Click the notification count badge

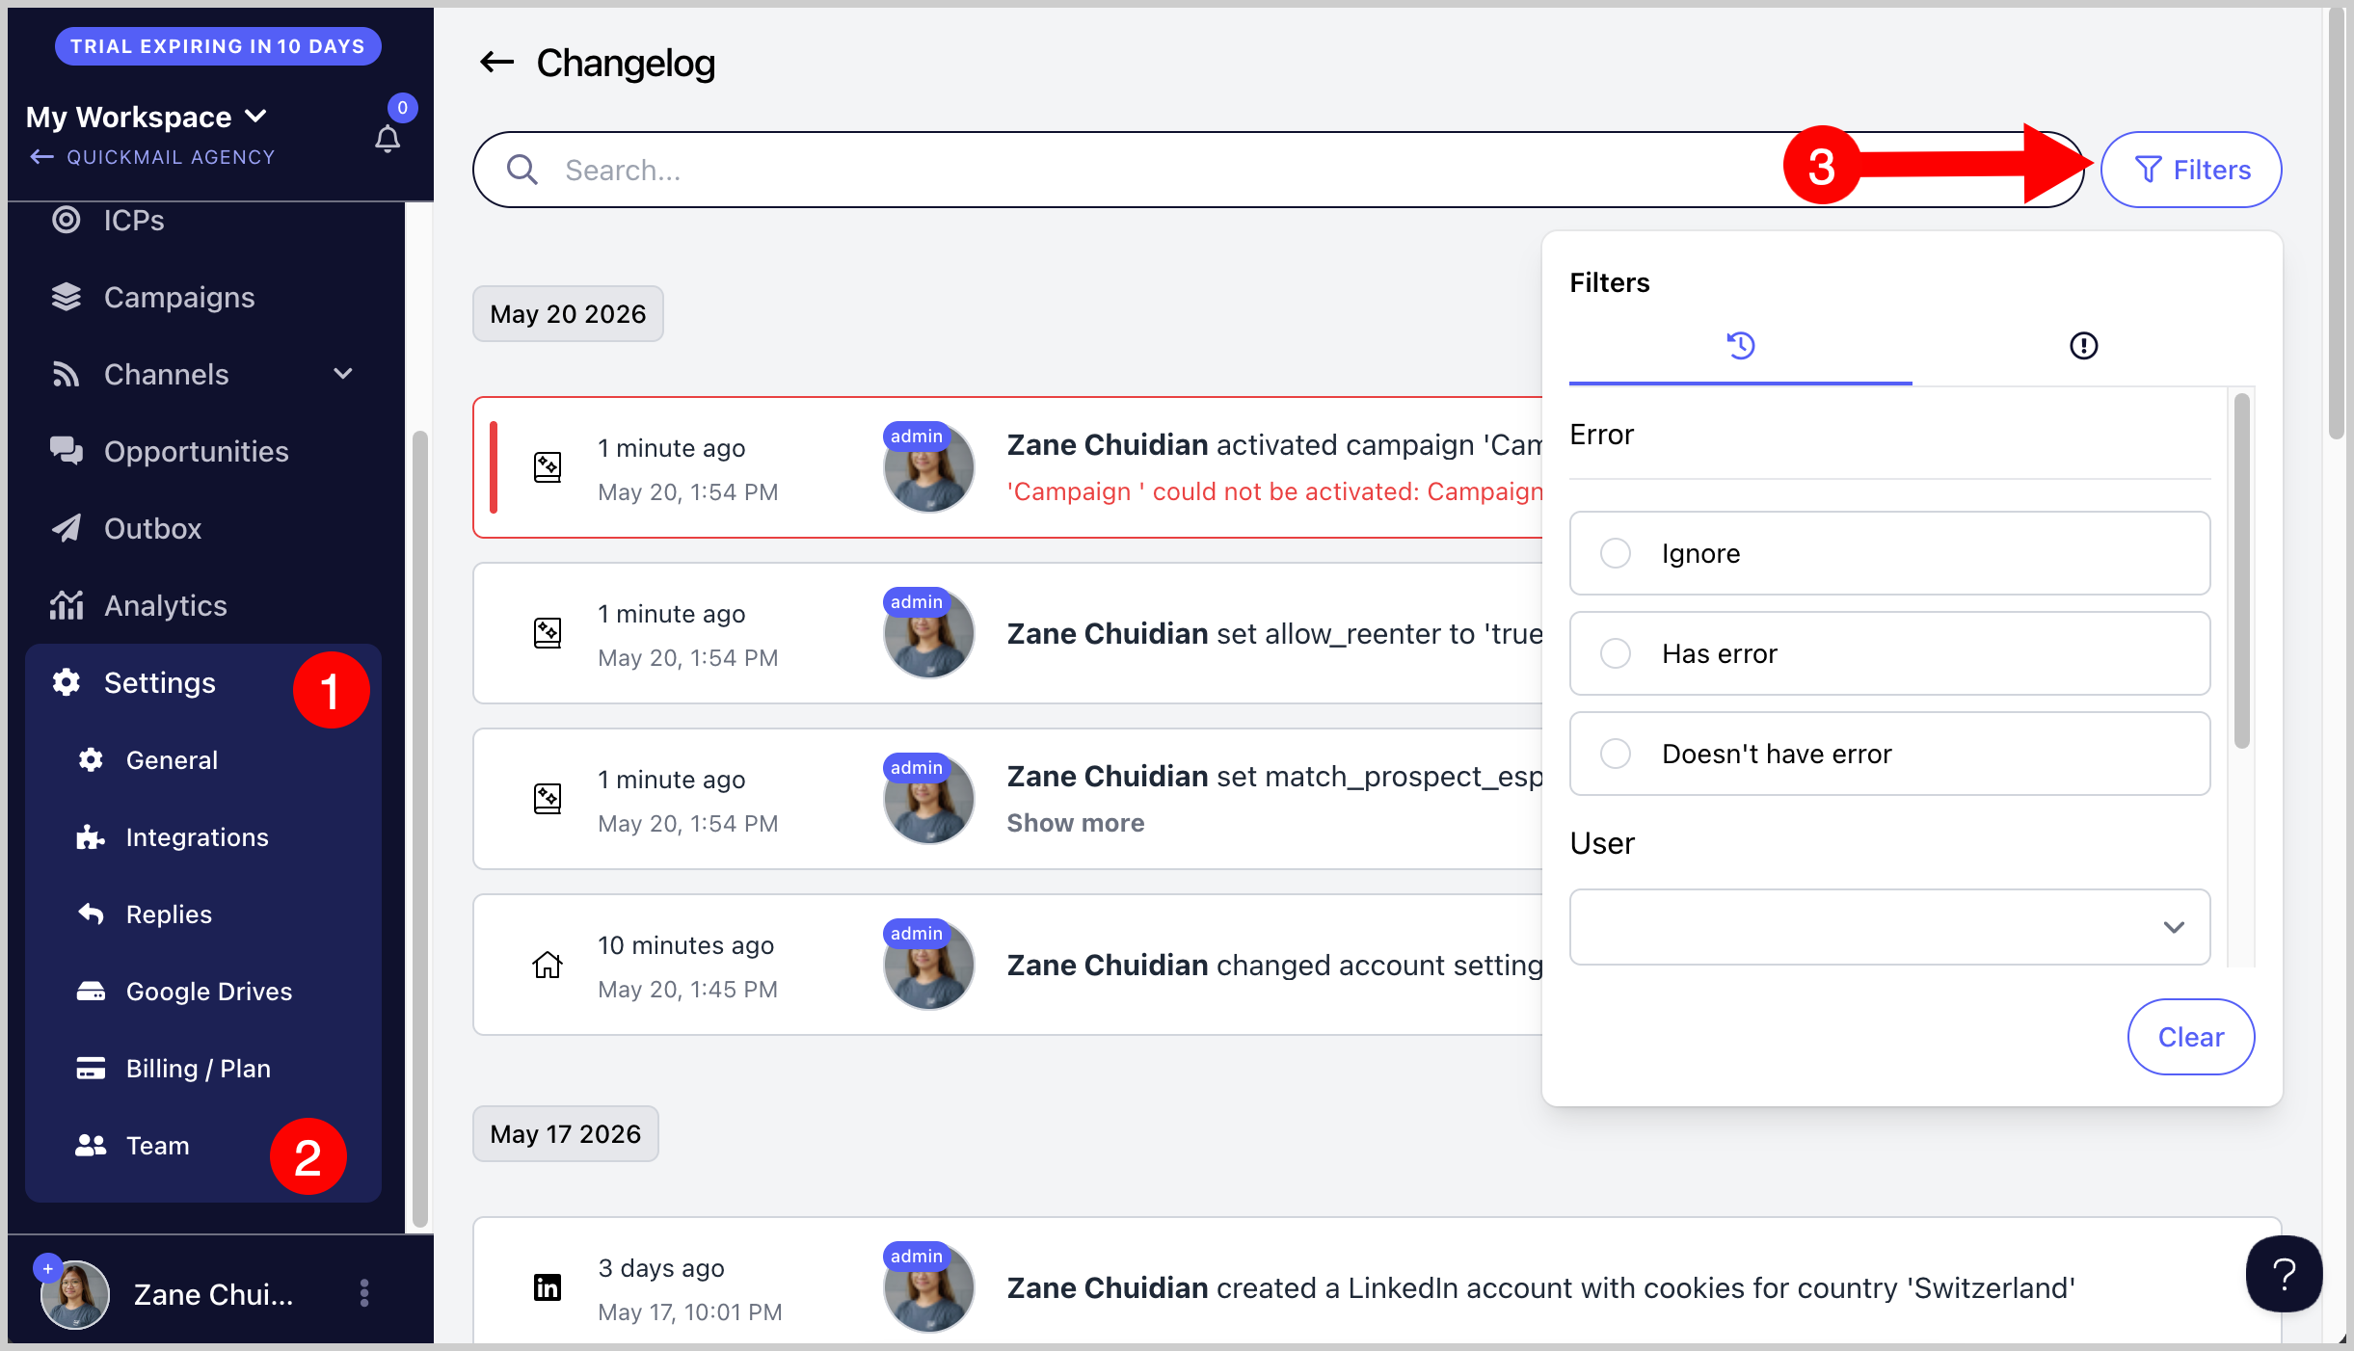[402, 107]
